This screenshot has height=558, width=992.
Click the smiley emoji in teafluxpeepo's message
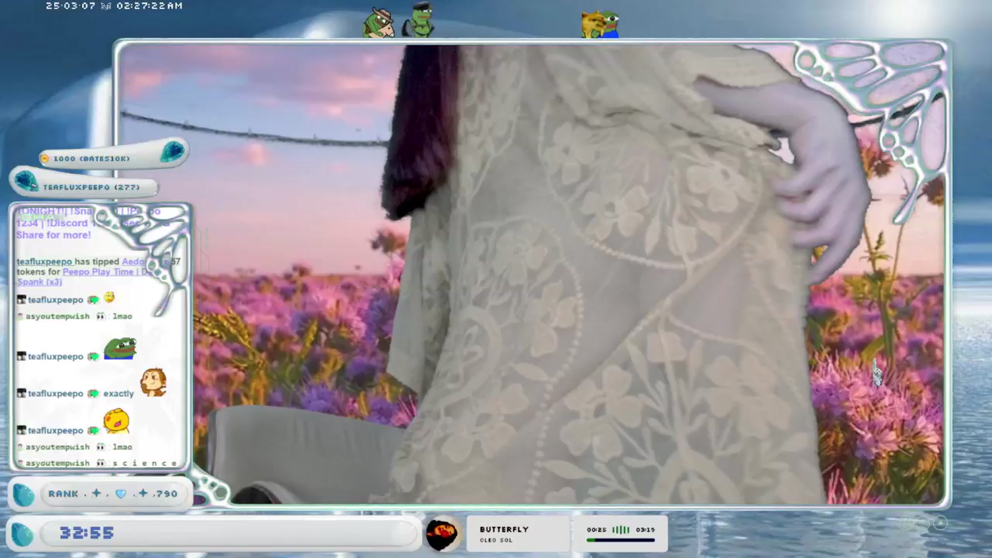pos(109,297)
